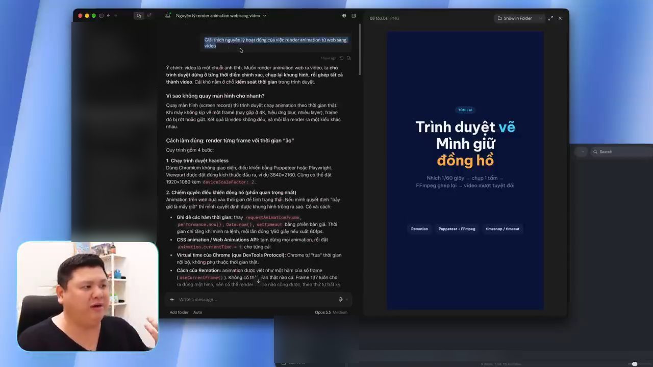Image resolution: width=653 pixels, height=367 pixels.
Task: Open the chevron next to microphone
Action: (x=346, y=300)
